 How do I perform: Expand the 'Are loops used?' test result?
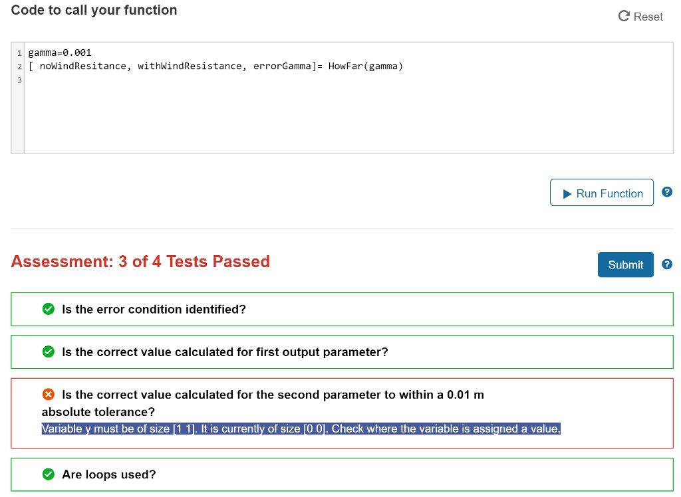click(342, 474)
